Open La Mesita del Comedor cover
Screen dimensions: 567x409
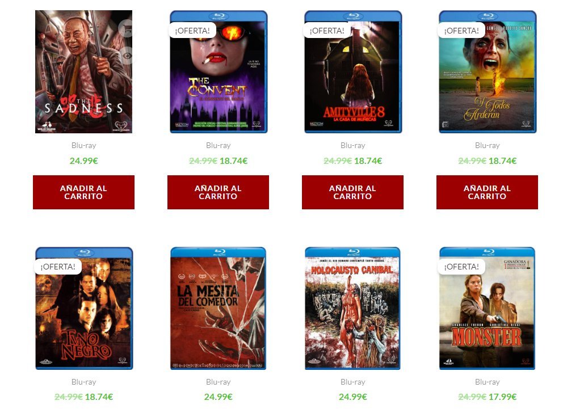coord(218,308)
